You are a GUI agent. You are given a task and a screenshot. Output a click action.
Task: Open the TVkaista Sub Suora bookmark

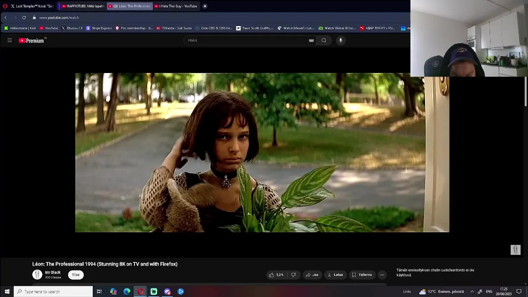(x=174, y=28)
